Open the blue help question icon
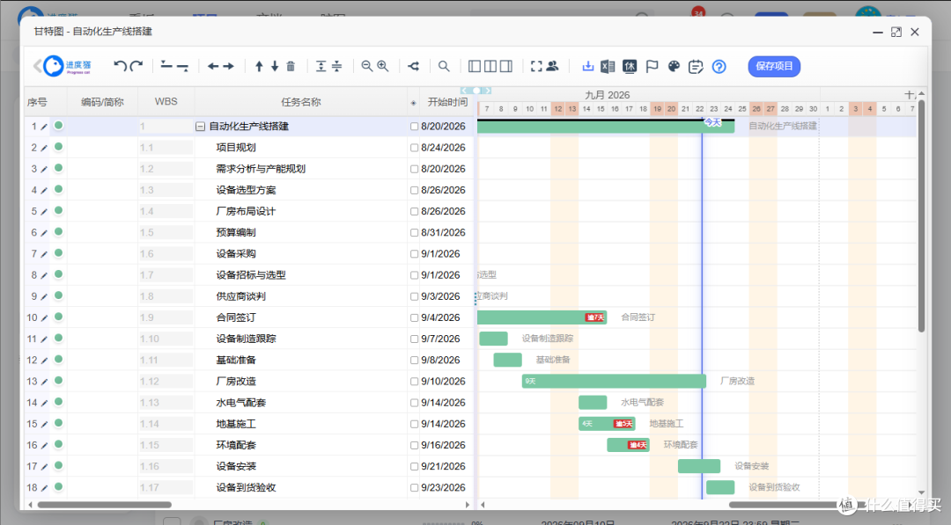Viewport: 951px width, 525px height. 719,67
